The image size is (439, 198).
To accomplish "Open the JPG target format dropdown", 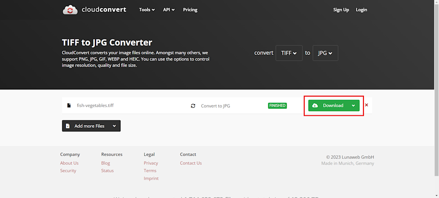I will pyautogui.click(x=325, y=53).
